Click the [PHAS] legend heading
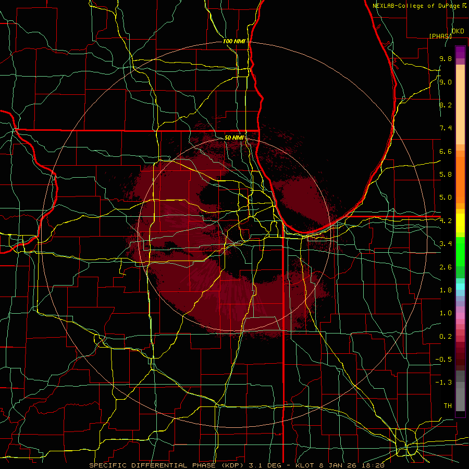The height and width of the screenshot is (469, 469). click(x=440, y=36)
